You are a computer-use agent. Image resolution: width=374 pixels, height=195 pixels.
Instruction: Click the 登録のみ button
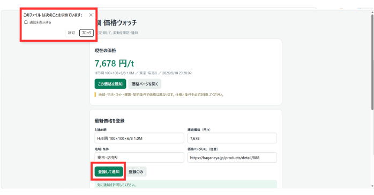click(x=136, y=171)
